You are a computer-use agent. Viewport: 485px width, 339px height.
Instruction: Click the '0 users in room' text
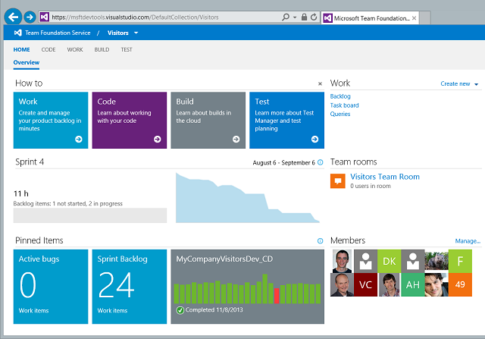click(371, 186)
